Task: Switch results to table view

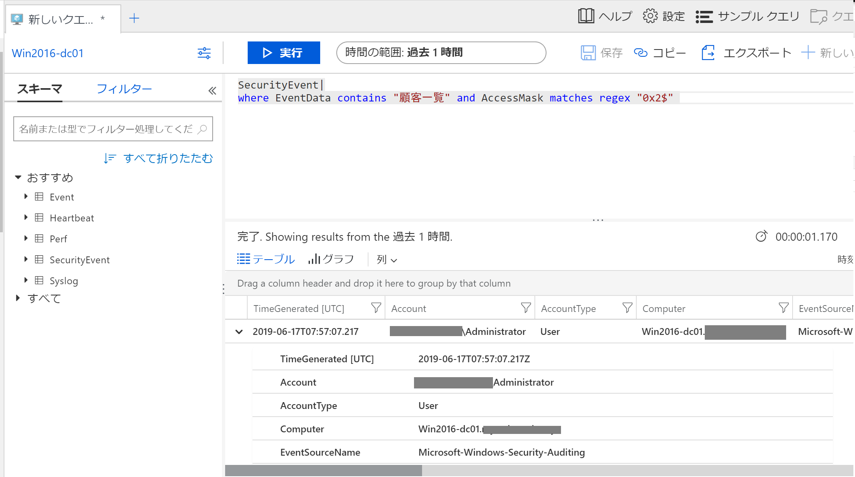Action: coord(266,259)
